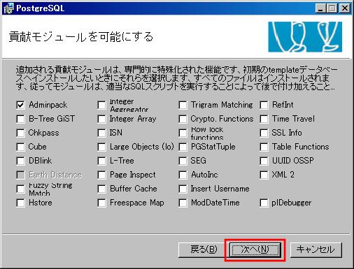The height and width of the screenshot is (269, 354).
Task: Click the PostgreSQL installer icon in title bar
Action: 9,8
